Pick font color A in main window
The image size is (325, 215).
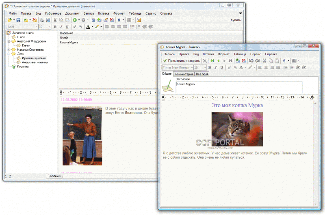pyautogui.click(x=88, y=27)
